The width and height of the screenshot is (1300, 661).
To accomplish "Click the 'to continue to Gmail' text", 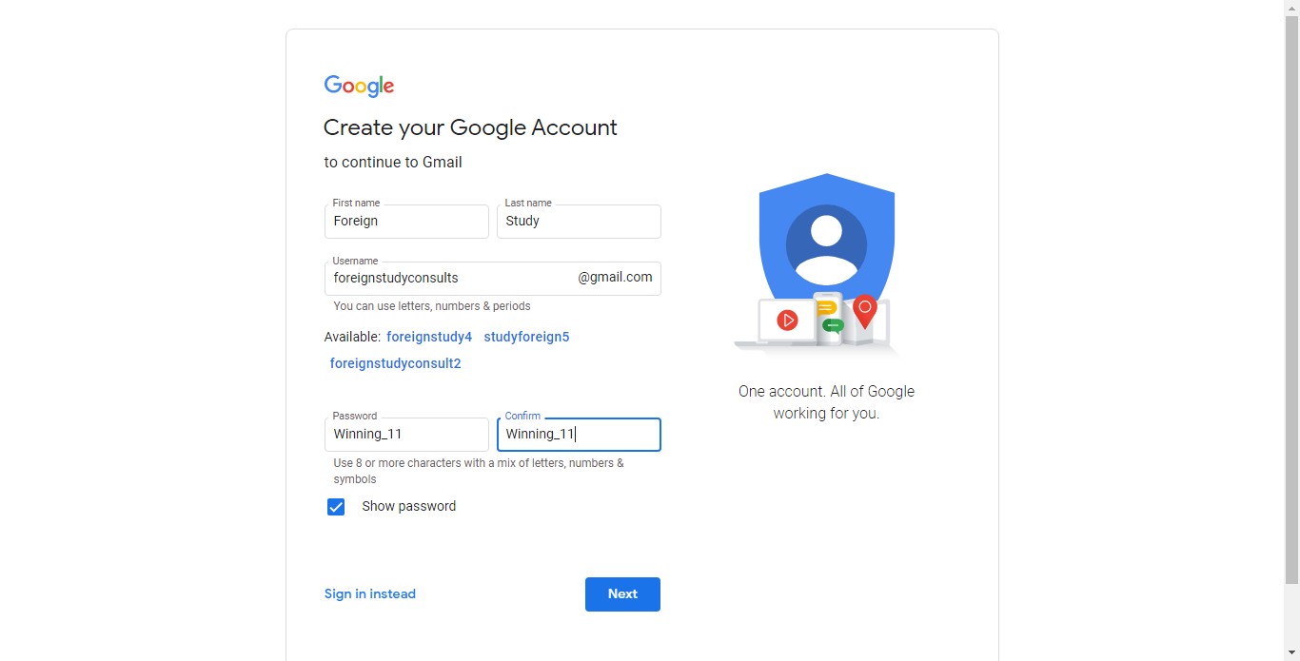I will coord(393,163).
